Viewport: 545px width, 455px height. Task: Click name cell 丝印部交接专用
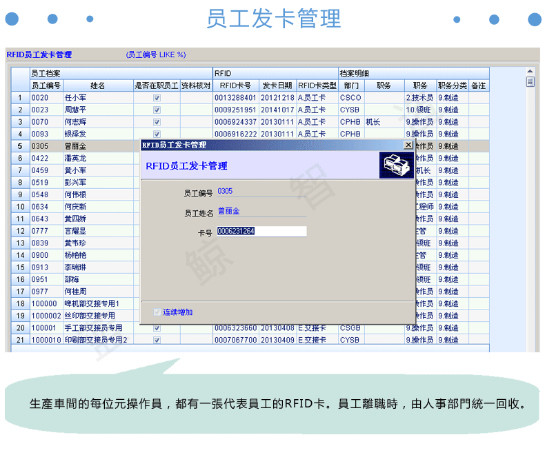click(x=98, y=316)
